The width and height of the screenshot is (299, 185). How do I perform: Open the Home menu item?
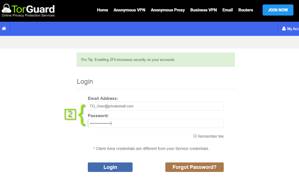click(103, 10)
